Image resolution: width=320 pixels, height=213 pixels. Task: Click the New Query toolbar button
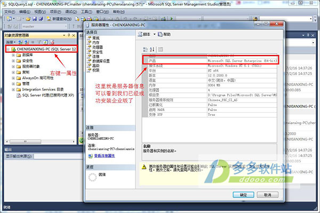point(59,19)
